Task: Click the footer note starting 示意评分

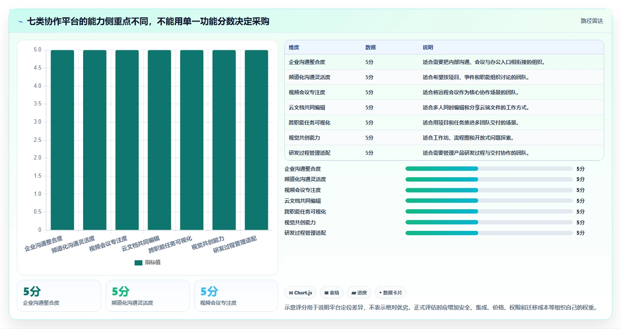Action: [x=441, y=308]
